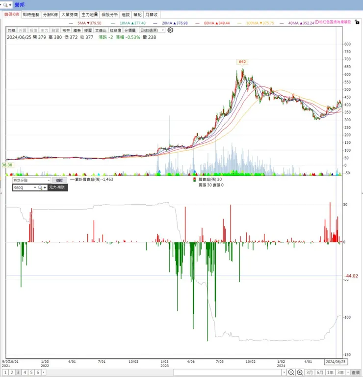Viewport: 363px width, 377px height.
Task: Toggle the 主力 overlay button
Action: (44, 30)
